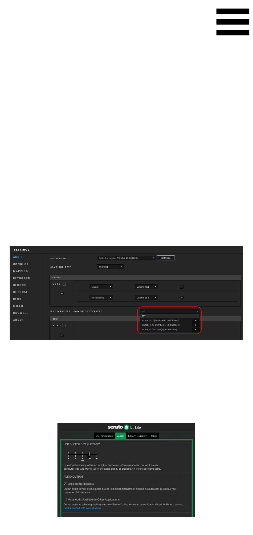The image size is (253, 535).
Task: Add an input with the plus button
Action: pyautogui.click(x=62, y=335)
